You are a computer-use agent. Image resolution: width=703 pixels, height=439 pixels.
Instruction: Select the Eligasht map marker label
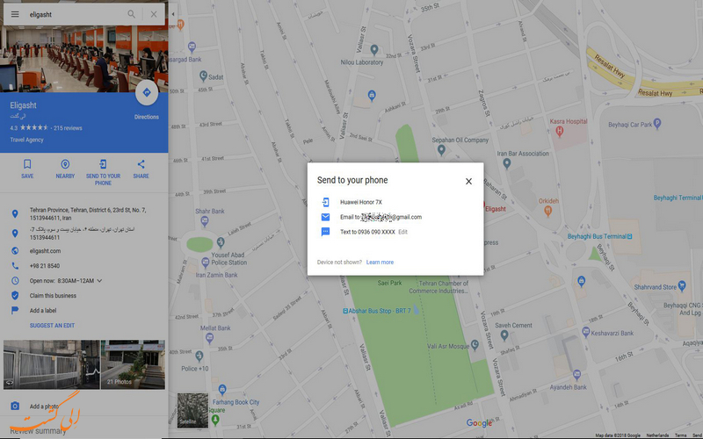[495, 209]
